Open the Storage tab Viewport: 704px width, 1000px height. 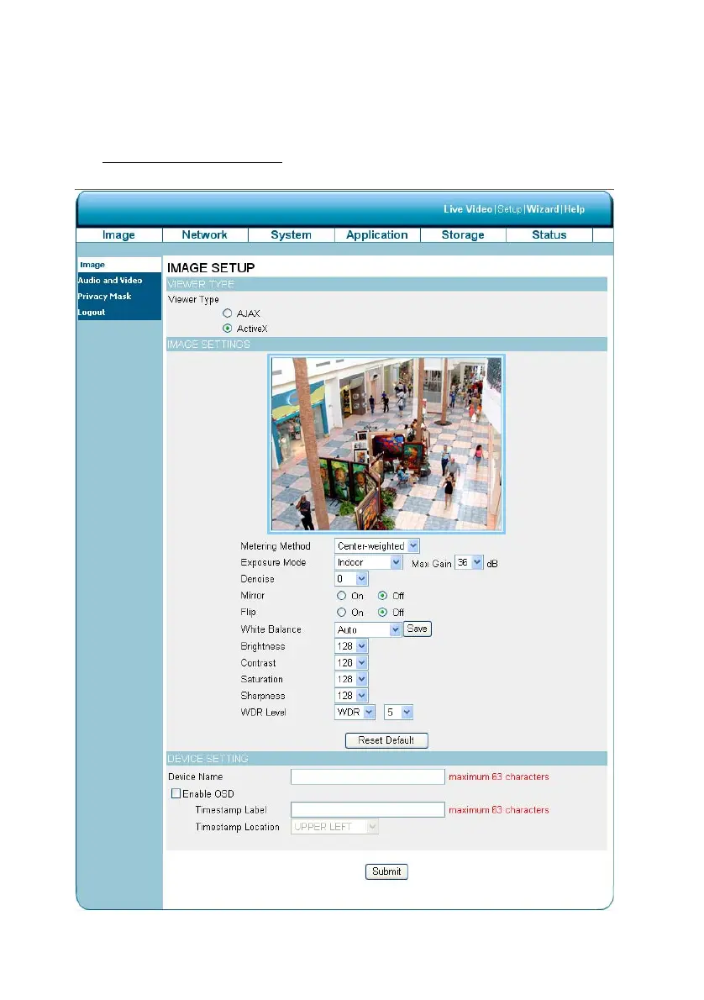tap(463, 234)
